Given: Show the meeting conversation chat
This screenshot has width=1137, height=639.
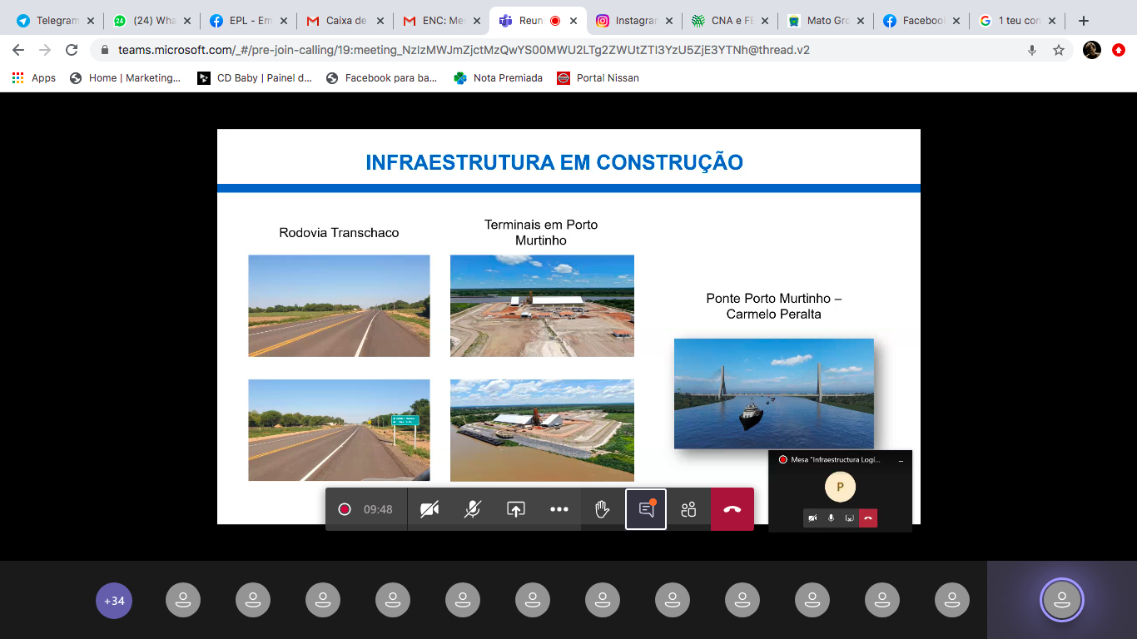Looking at the screenshot, I should pyautogui.click(x=646, y=509).
